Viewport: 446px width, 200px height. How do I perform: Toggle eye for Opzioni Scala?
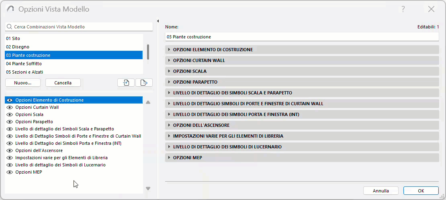(10, 114)
